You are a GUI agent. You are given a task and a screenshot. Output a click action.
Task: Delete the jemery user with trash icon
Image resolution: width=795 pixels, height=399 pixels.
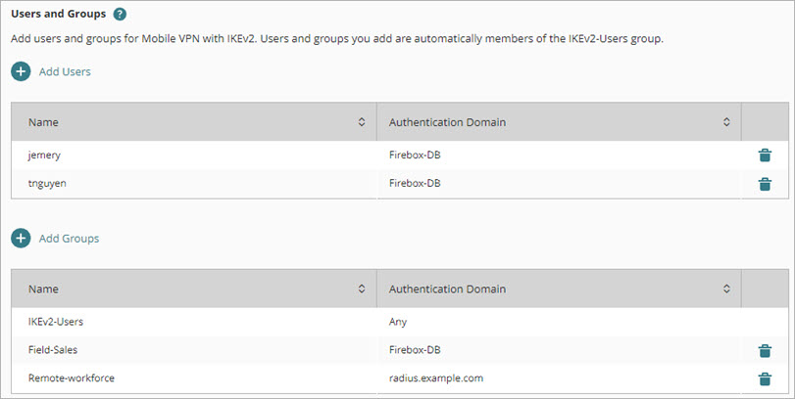[x=765, y=155]
